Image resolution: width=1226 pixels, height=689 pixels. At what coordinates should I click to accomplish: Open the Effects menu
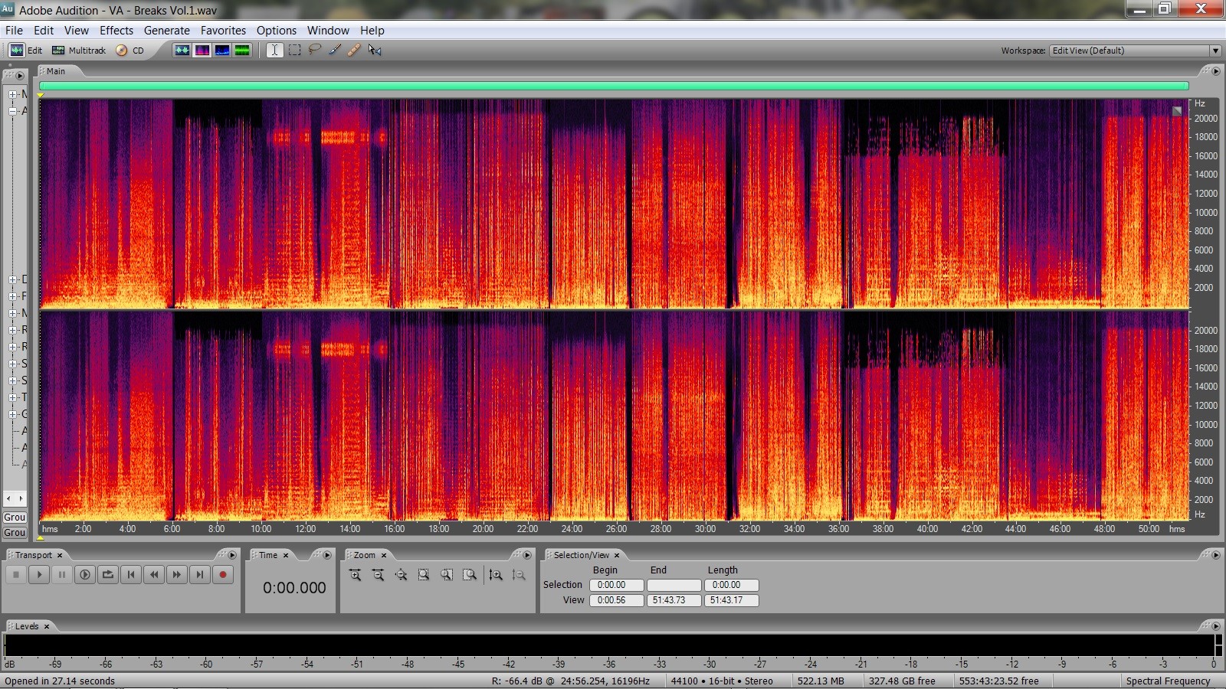coord(116,31)
